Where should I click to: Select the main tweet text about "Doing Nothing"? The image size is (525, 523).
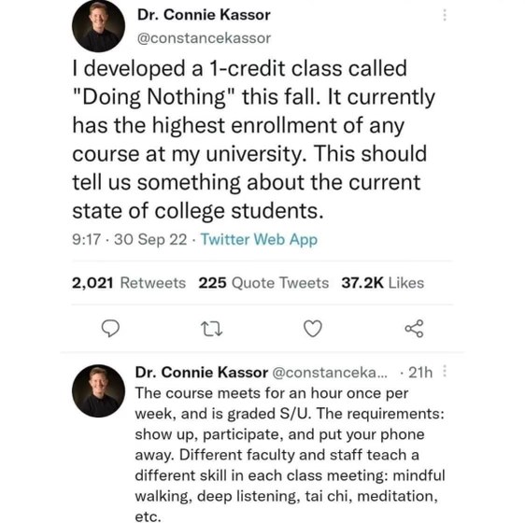[254, 140]
